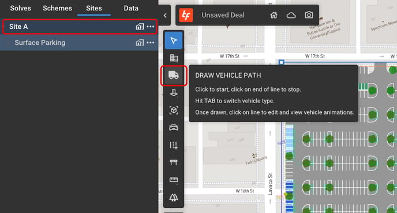Viewport: 397px width, 213px height.
Task: Select the car parking tool icon
Action: coord(174,128)
